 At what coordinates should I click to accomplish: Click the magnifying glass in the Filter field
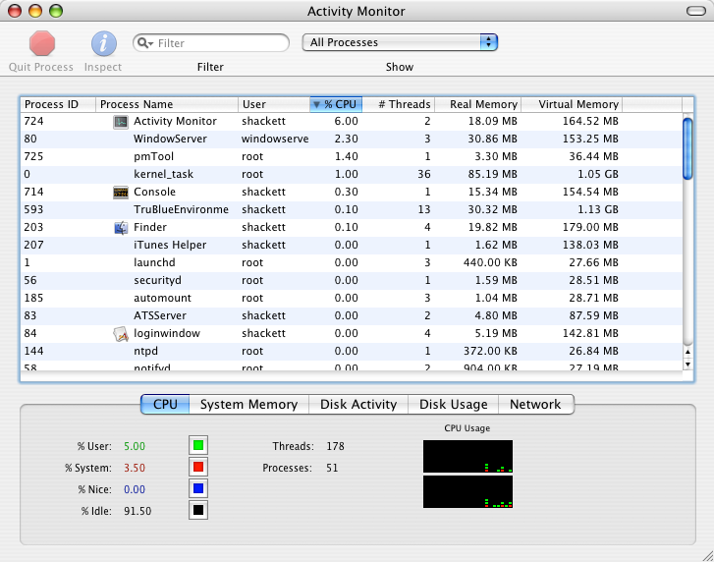pos(144,43)
